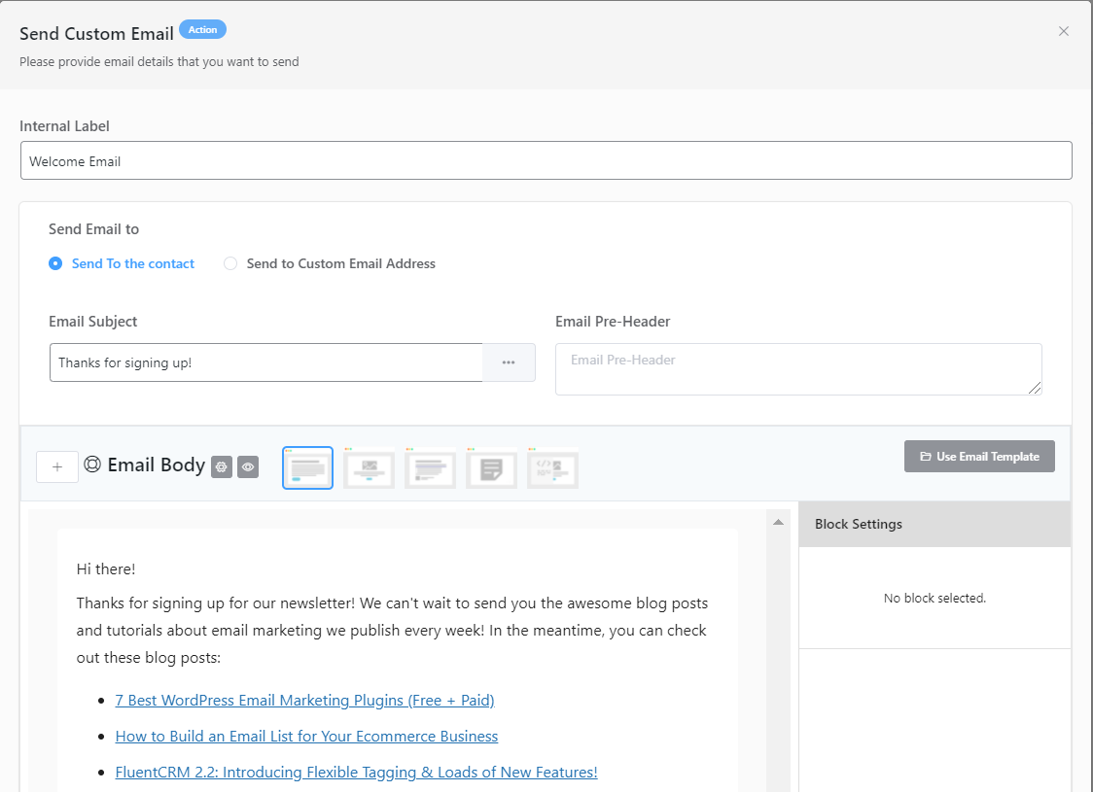Screen dimensions: 1093x792
Task: Open the 7 Best WordPress Email Marketing Plugins link
Action: (x=304, y=700)
